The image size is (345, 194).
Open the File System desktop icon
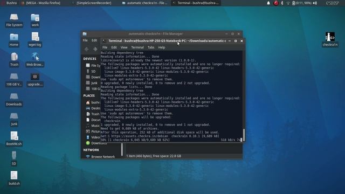14,20
